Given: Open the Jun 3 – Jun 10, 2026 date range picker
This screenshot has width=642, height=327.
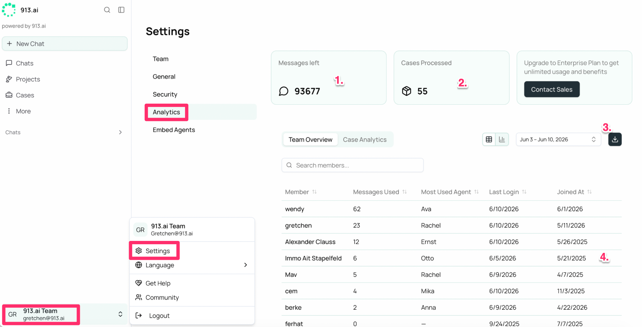Looking at the screenshot, I should 558,139.
